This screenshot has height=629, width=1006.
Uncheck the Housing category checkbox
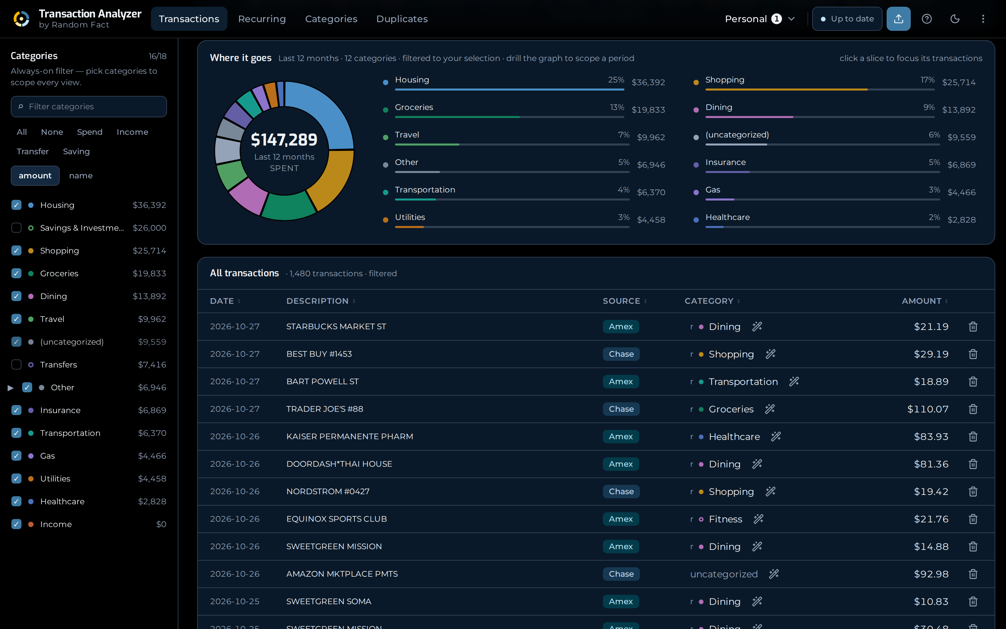(x=16, y=205)
